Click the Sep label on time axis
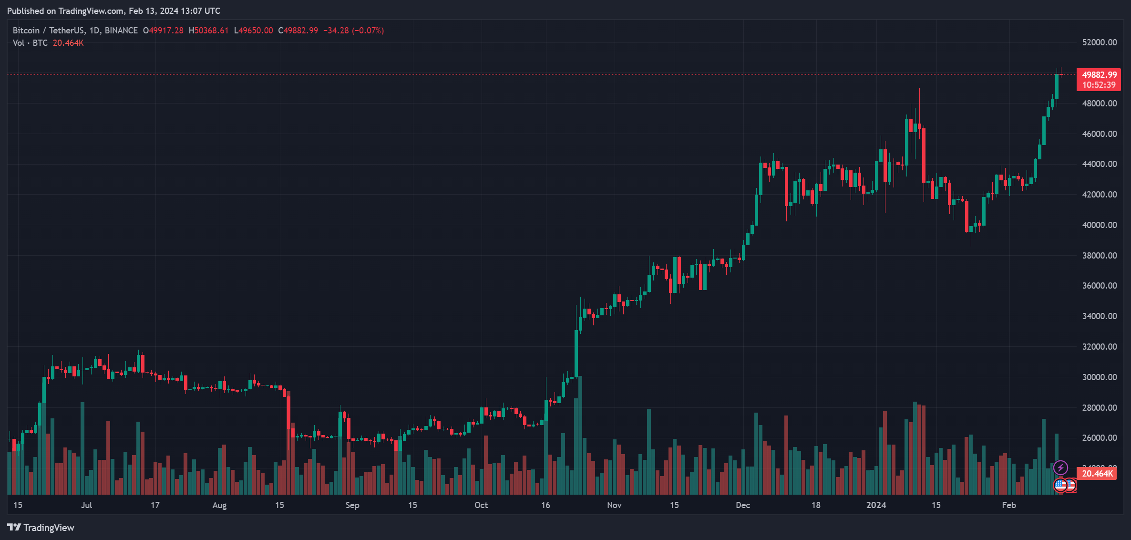Image resolution: width=1131 pixels, height=540 pixels. [352, 505]
